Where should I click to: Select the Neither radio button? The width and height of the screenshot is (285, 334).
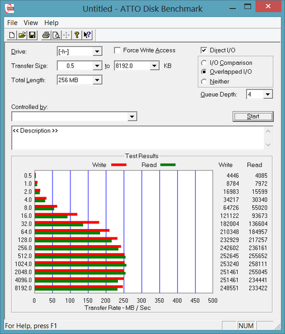pyautogui.click(x=204, y=82)
